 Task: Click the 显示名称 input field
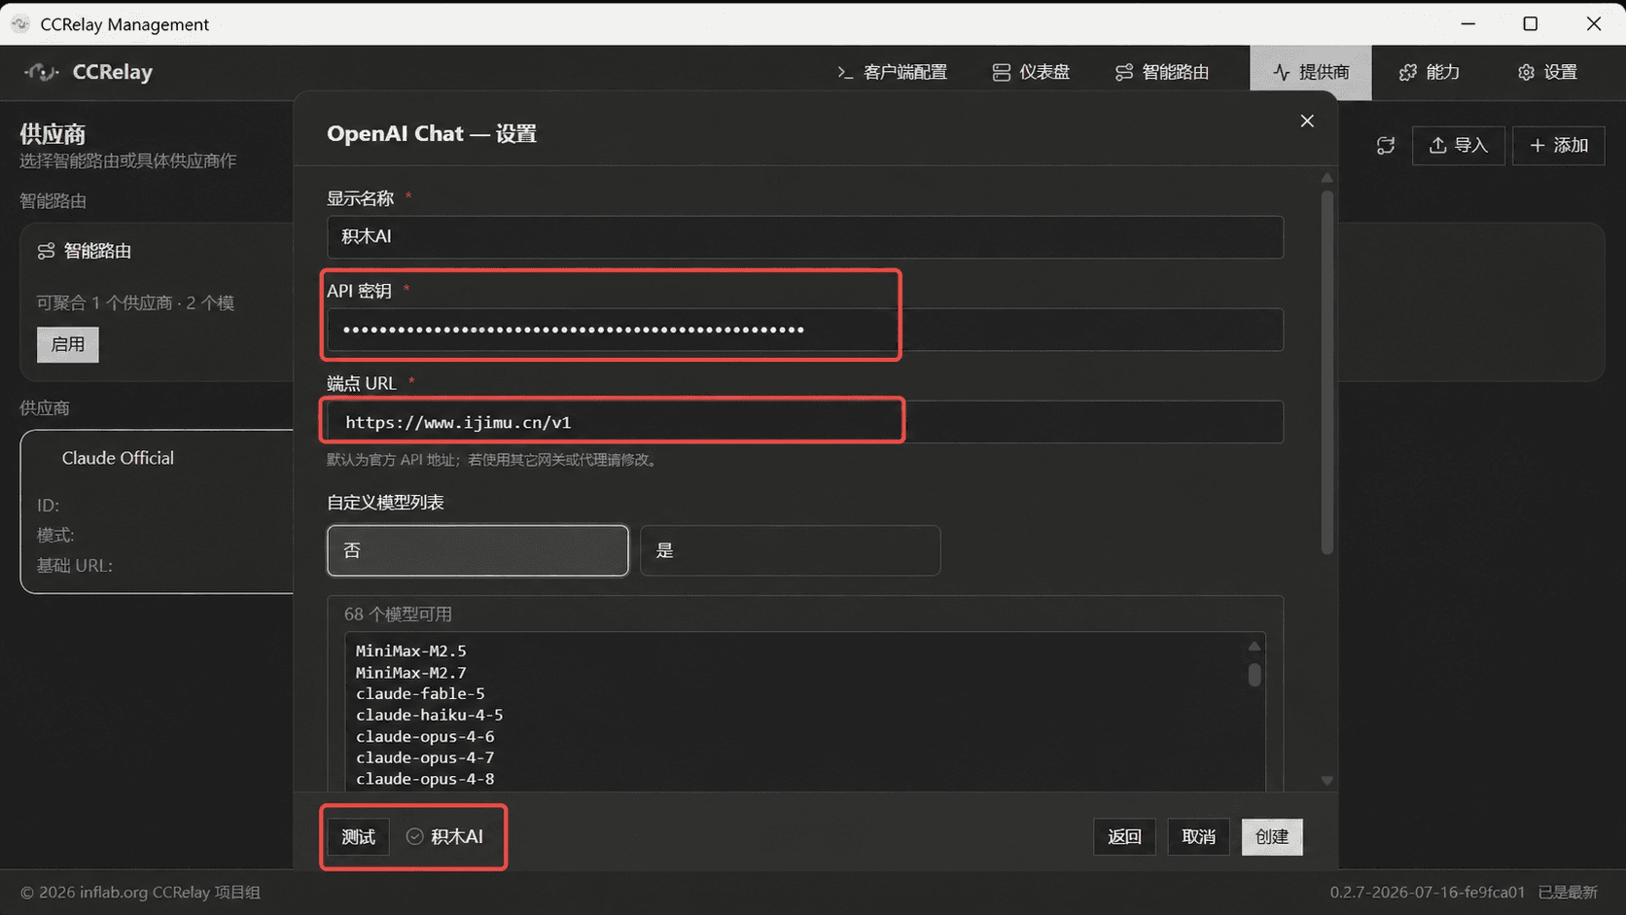(805, 237)
